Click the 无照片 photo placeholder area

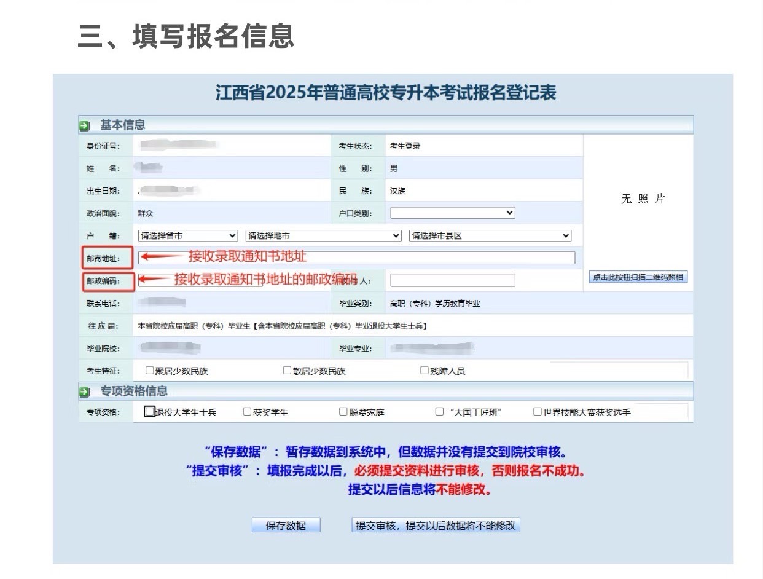(643, 199)
